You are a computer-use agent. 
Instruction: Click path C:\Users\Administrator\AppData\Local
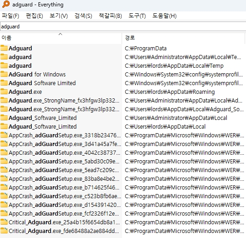click(176, 118)
